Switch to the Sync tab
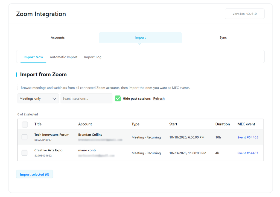The width and height of the screenshot is (280, 197). (223, 37)
